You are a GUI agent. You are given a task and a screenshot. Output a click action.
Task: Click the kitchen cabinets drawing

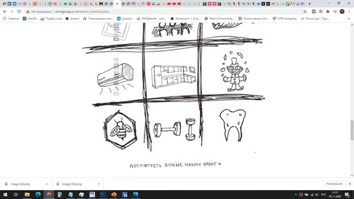(174, 77)
